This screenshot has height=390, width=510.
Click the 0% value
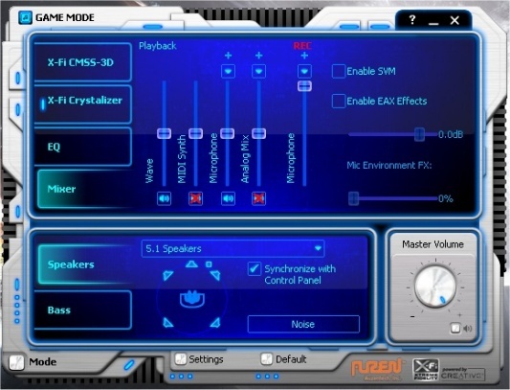pyautogui.click(x=446, y=198)
